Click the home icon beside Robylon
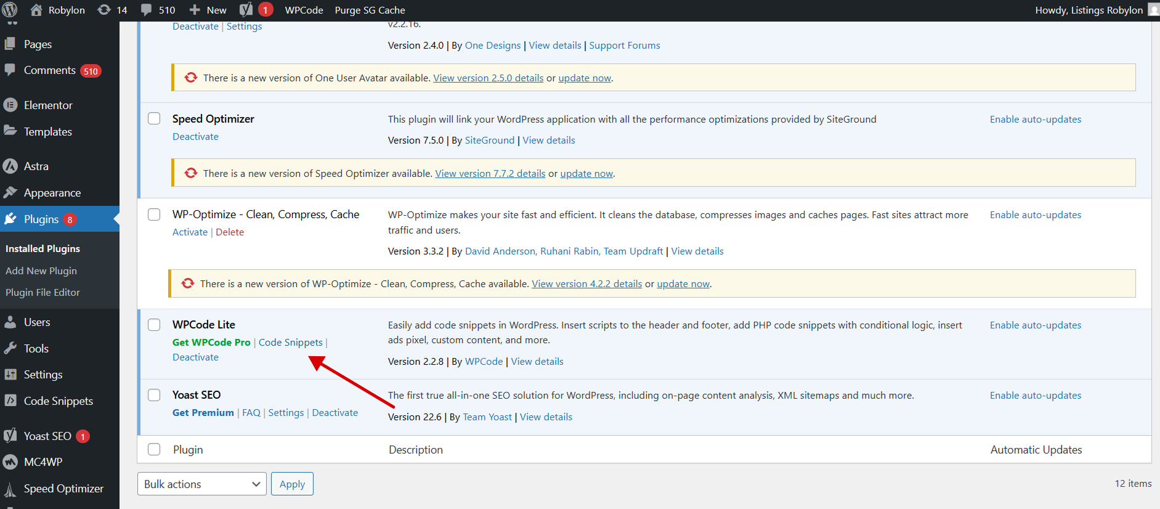This screenshot has width=1160, height=509. 36,10
